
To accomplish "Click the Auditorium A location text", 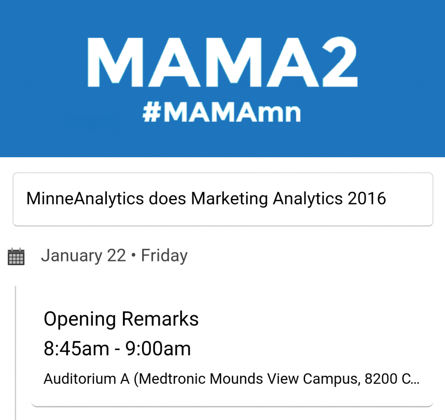I will point(86,379).
